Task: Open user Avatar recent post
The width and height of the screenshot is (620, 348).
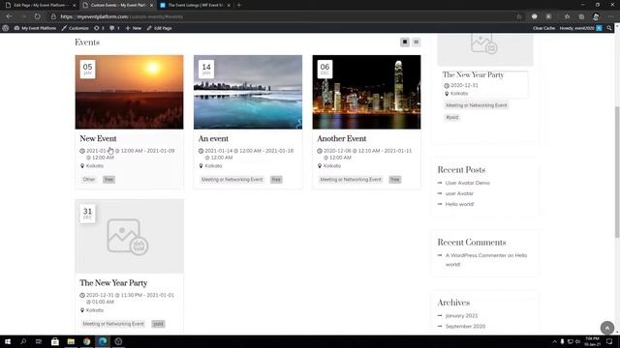Action: tap(459, 193)
